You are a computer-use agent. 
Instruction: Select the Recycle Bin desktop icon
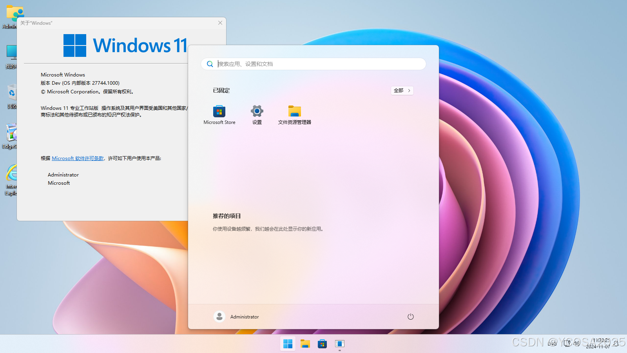[x=12, y=97]
